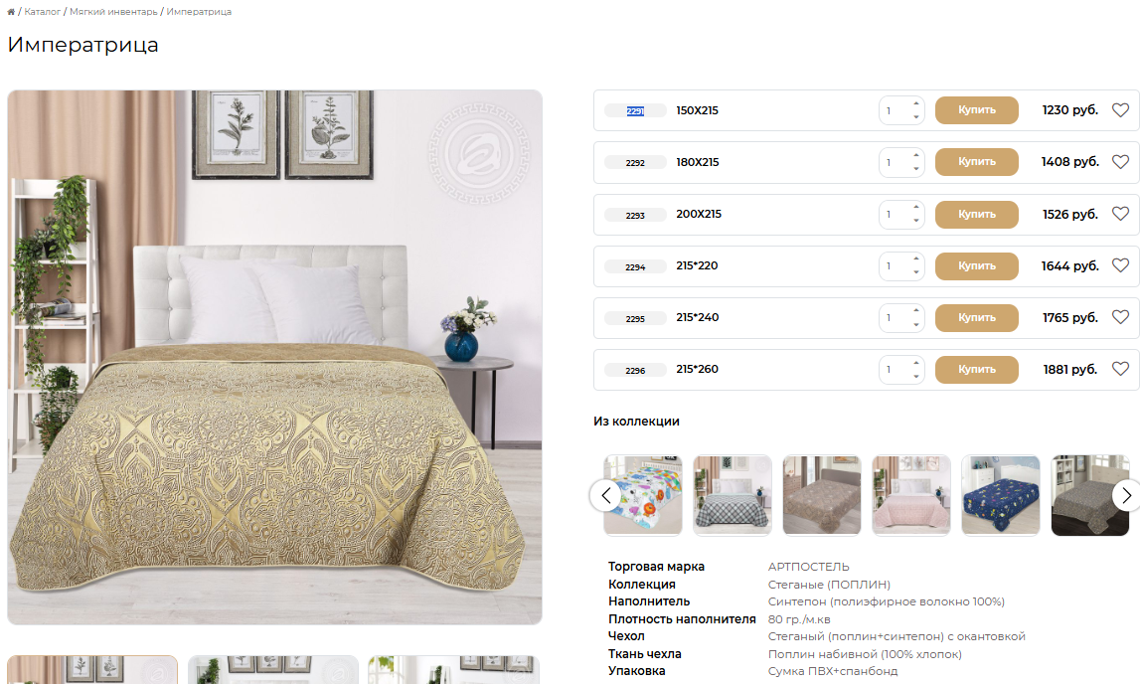Toggle wishlist heart for 215*240 row
1140x684 pixels.
coord(1120,317)
